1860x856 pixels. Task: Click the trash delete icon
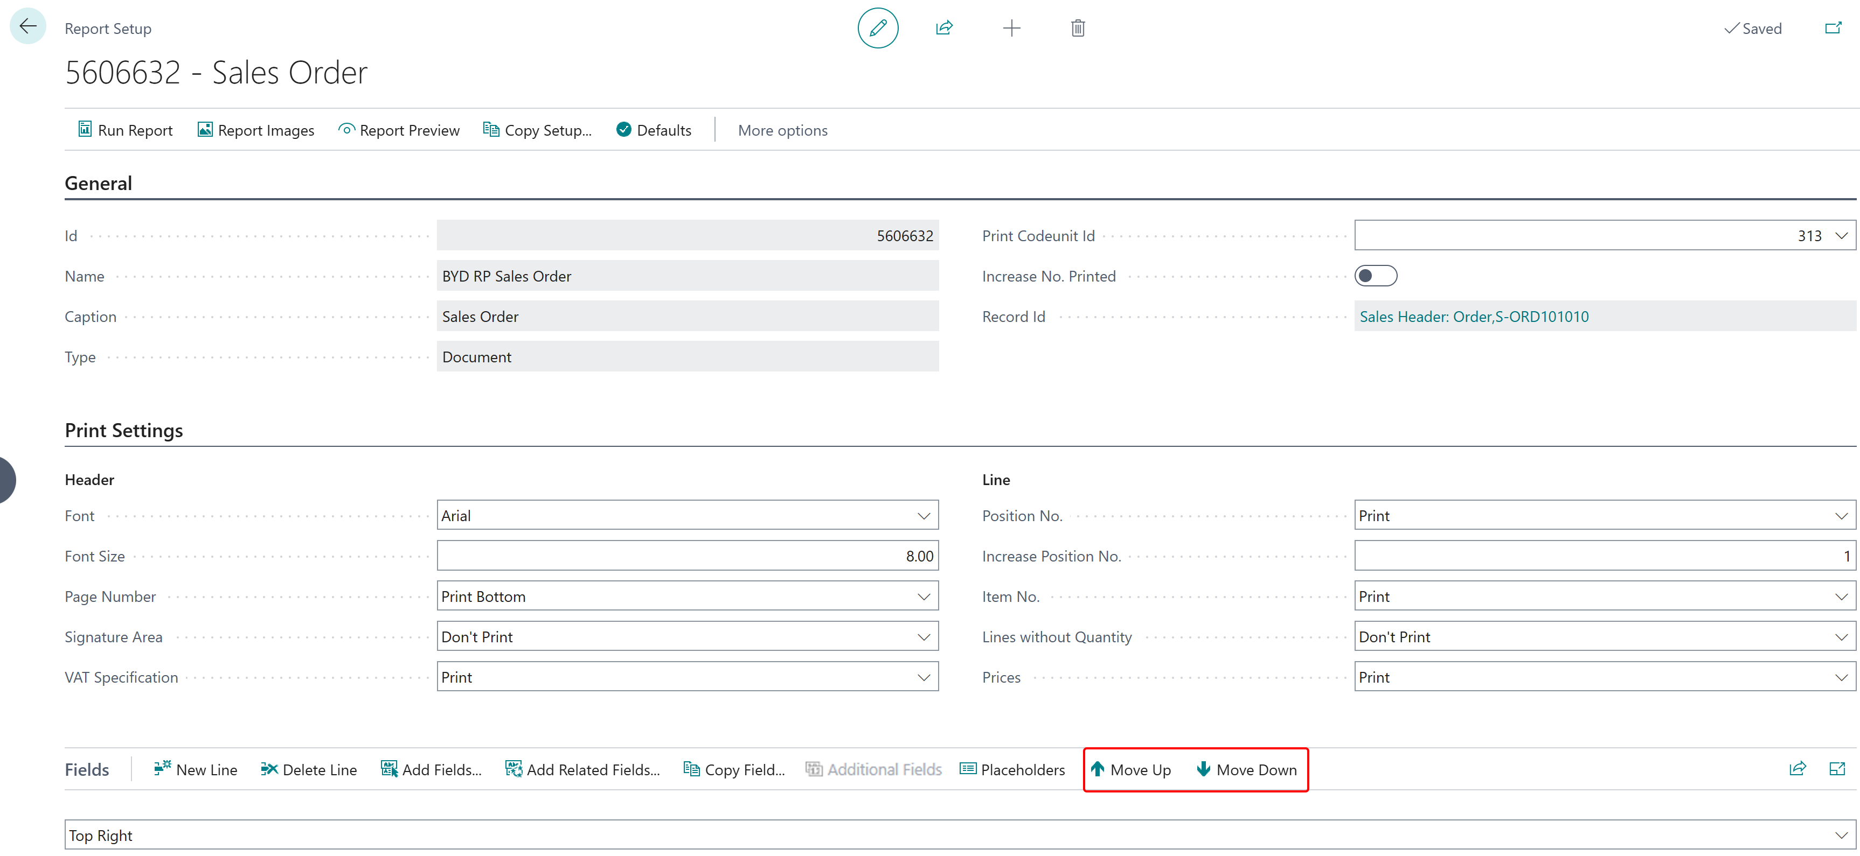point(1077,28)
